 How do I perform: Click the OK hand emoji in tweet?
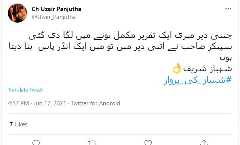click(x=177, y=68)
